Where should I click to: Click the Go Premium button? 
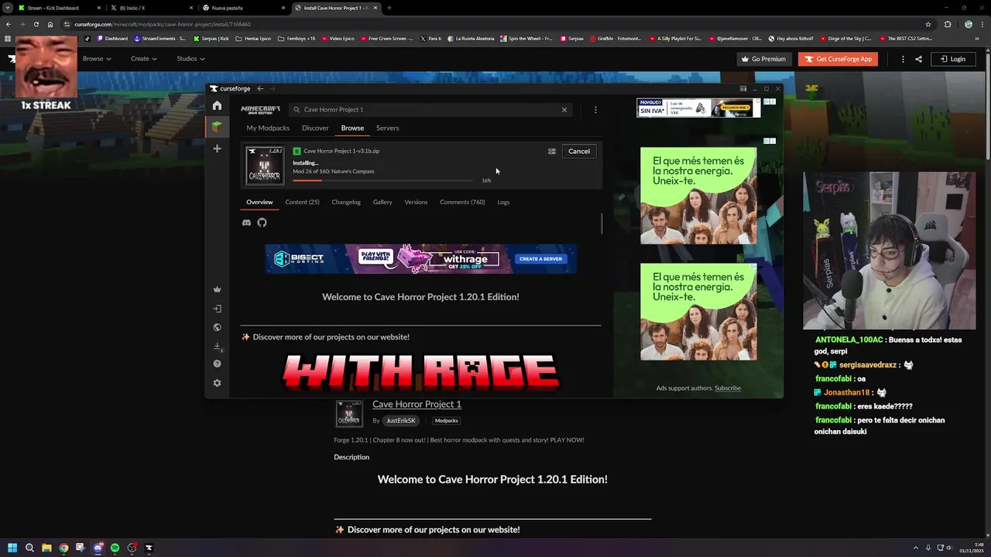click(763, 59)
